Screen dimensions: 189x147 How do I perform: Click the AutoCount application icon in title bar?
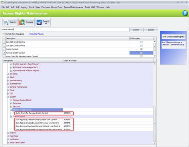(2, 2)
